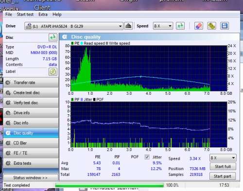The height and width of the screenshot is (191, 243).
Task: Click the PIF green legend swatch
Action: click(72, 100)
